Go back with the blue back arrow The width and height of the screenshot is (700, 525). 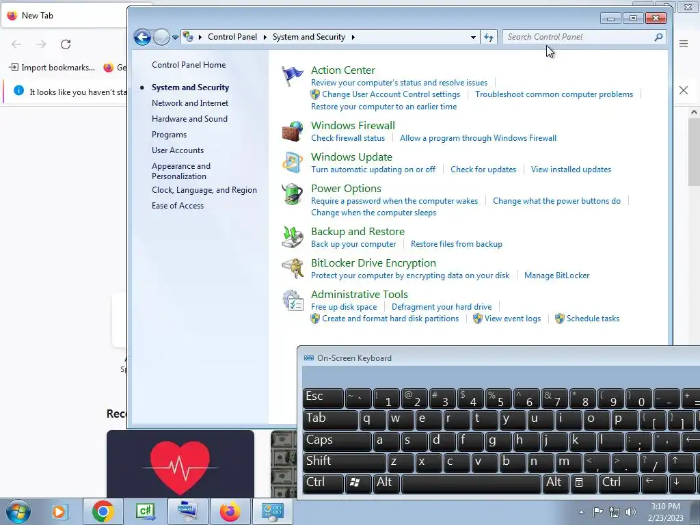(x=142, y=37)
